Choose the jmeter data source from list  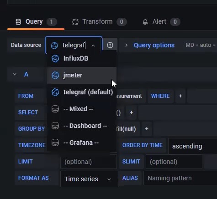coord(82,75)
